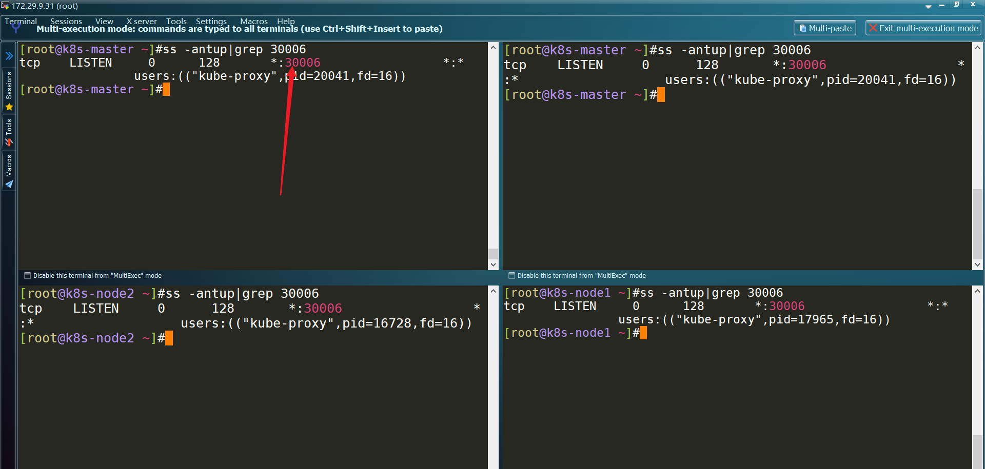Disable right k8s-master terminal from MultiExec
This screenshot has height=469, width=985.
tap(511, 276)
